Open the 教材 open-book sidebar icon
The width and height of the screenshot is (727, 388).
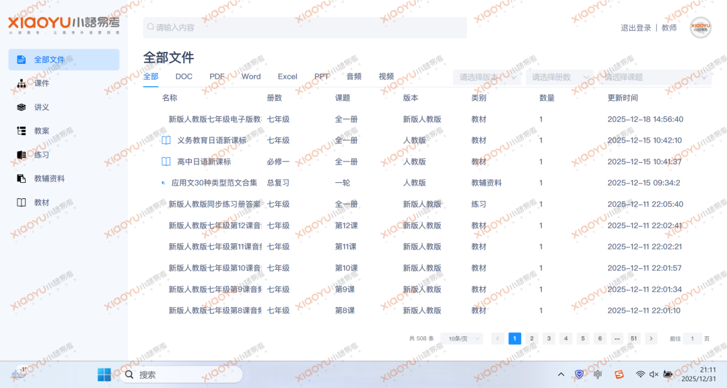22,202
